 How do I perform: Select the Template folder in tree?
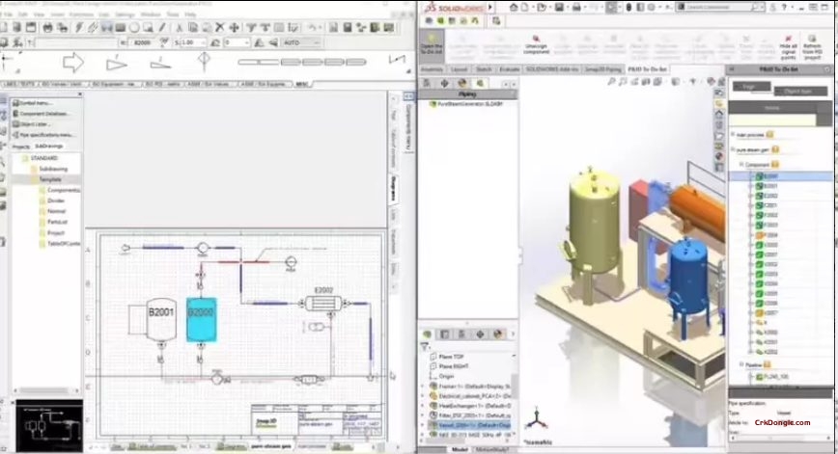[x=50, y=179]
